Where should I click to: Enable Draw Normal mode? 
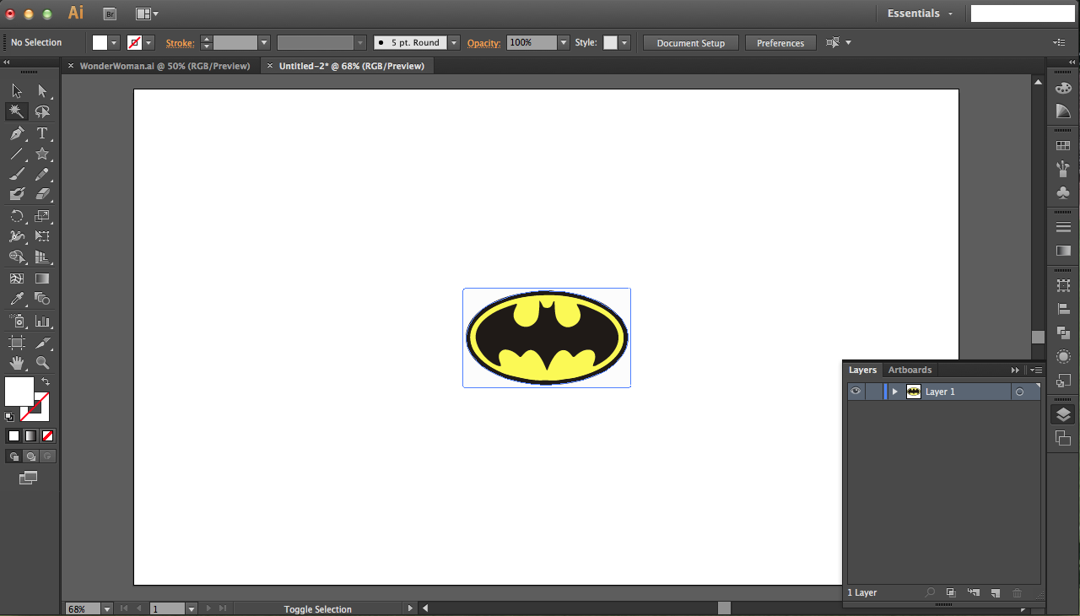tap(13, 456)
